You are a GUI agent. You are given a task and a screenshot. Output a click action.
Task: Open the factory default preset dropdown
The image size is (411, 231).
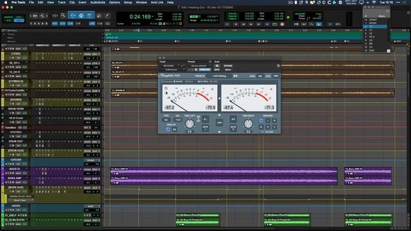tap(200, 65)
